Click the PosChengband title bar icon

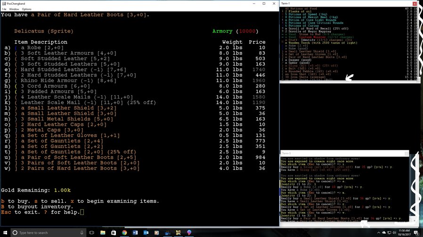click(x=3, y=3)
